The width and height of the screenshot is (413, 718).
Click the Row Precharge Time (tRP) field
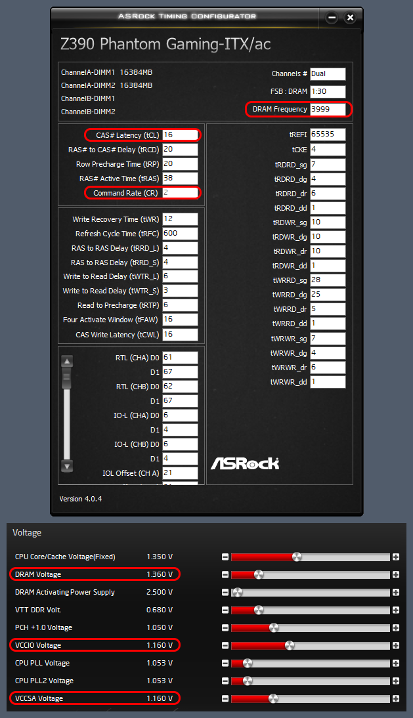tap(180, 164)
